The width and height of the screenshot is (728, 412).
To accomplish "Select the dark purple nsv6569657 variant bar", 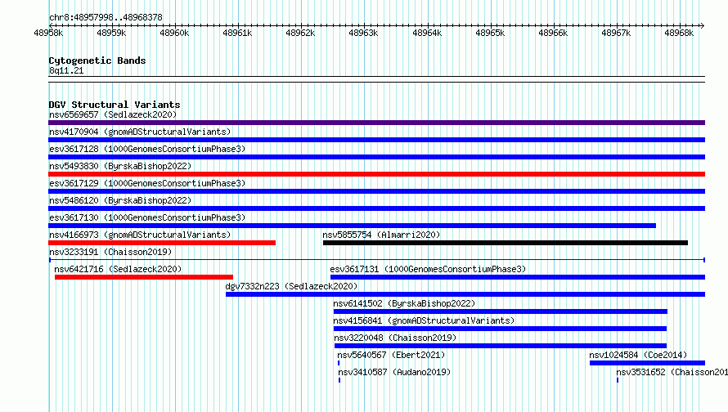I will point(376,123).
